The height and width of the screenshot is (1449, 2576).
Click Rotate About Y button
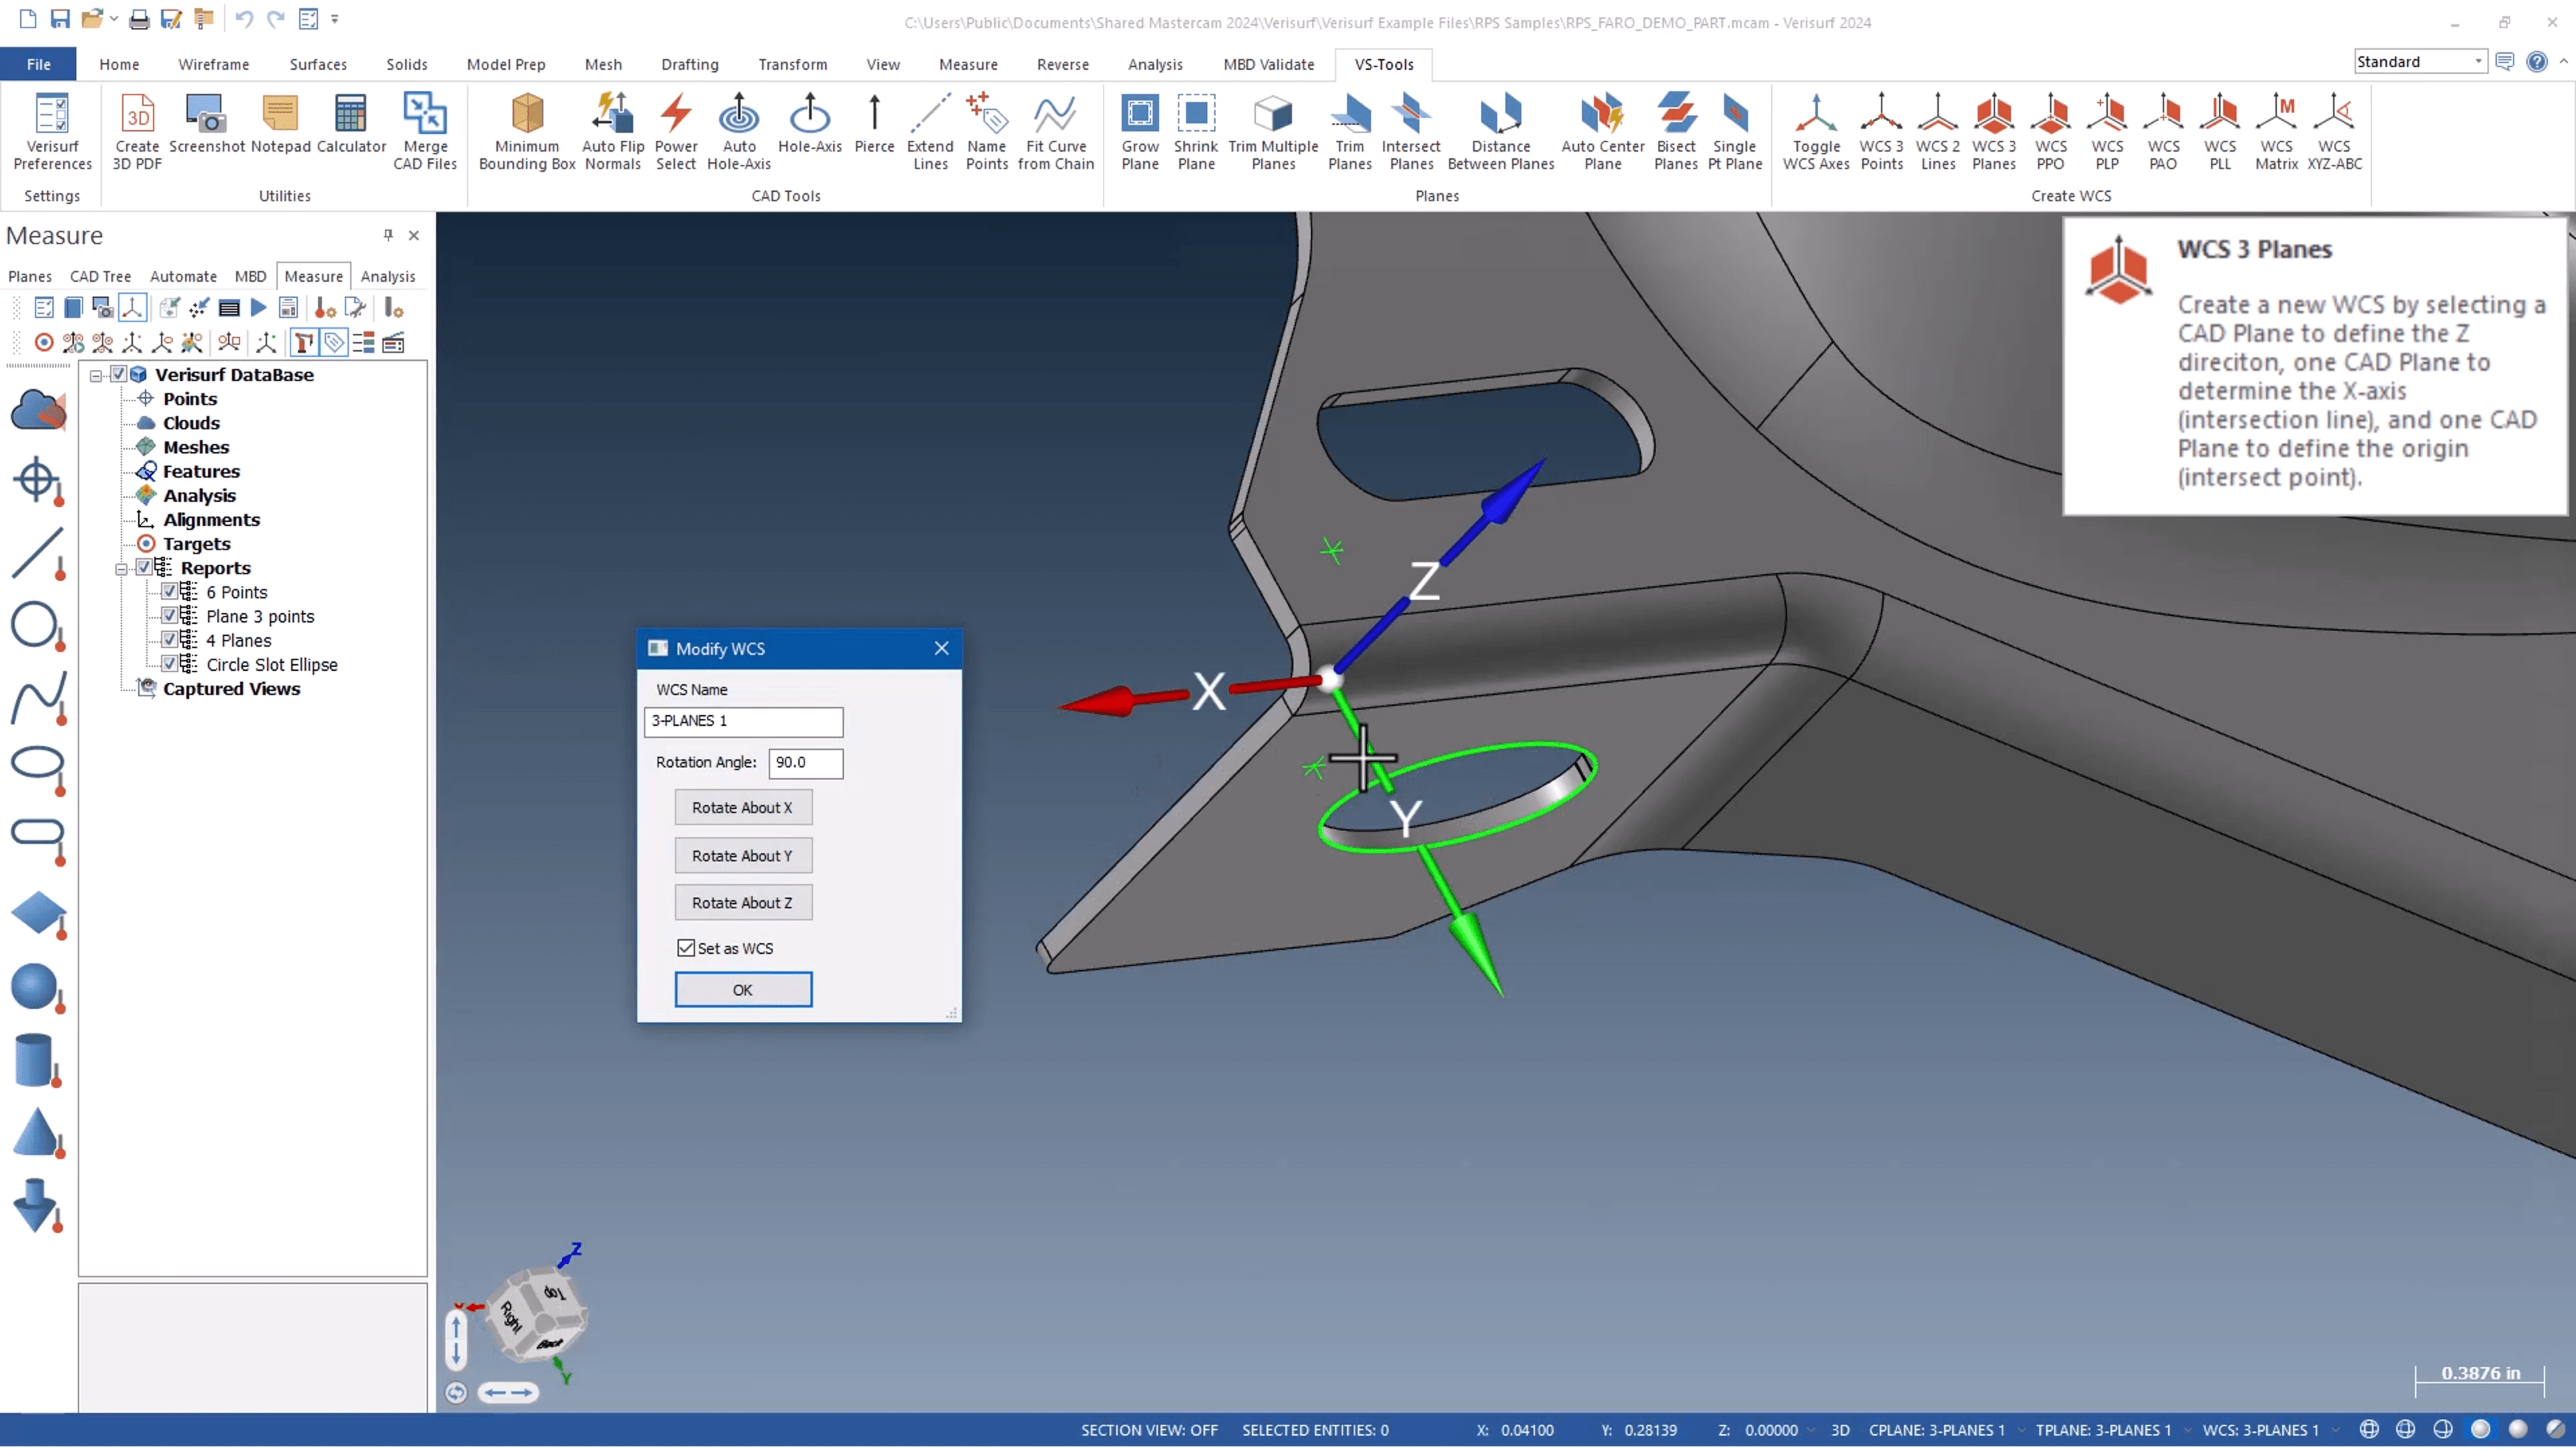(x=743, y=856)
